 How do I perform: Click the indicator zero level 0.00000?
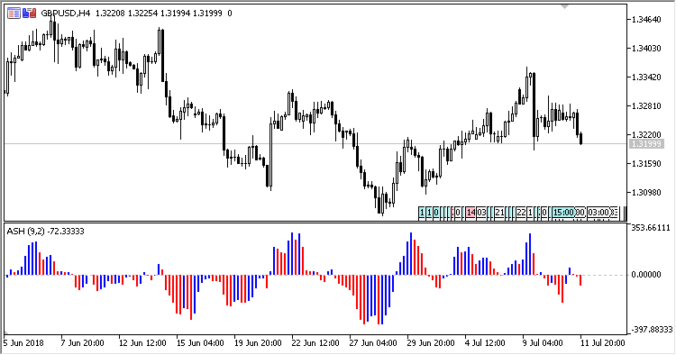tap(646, 275)
